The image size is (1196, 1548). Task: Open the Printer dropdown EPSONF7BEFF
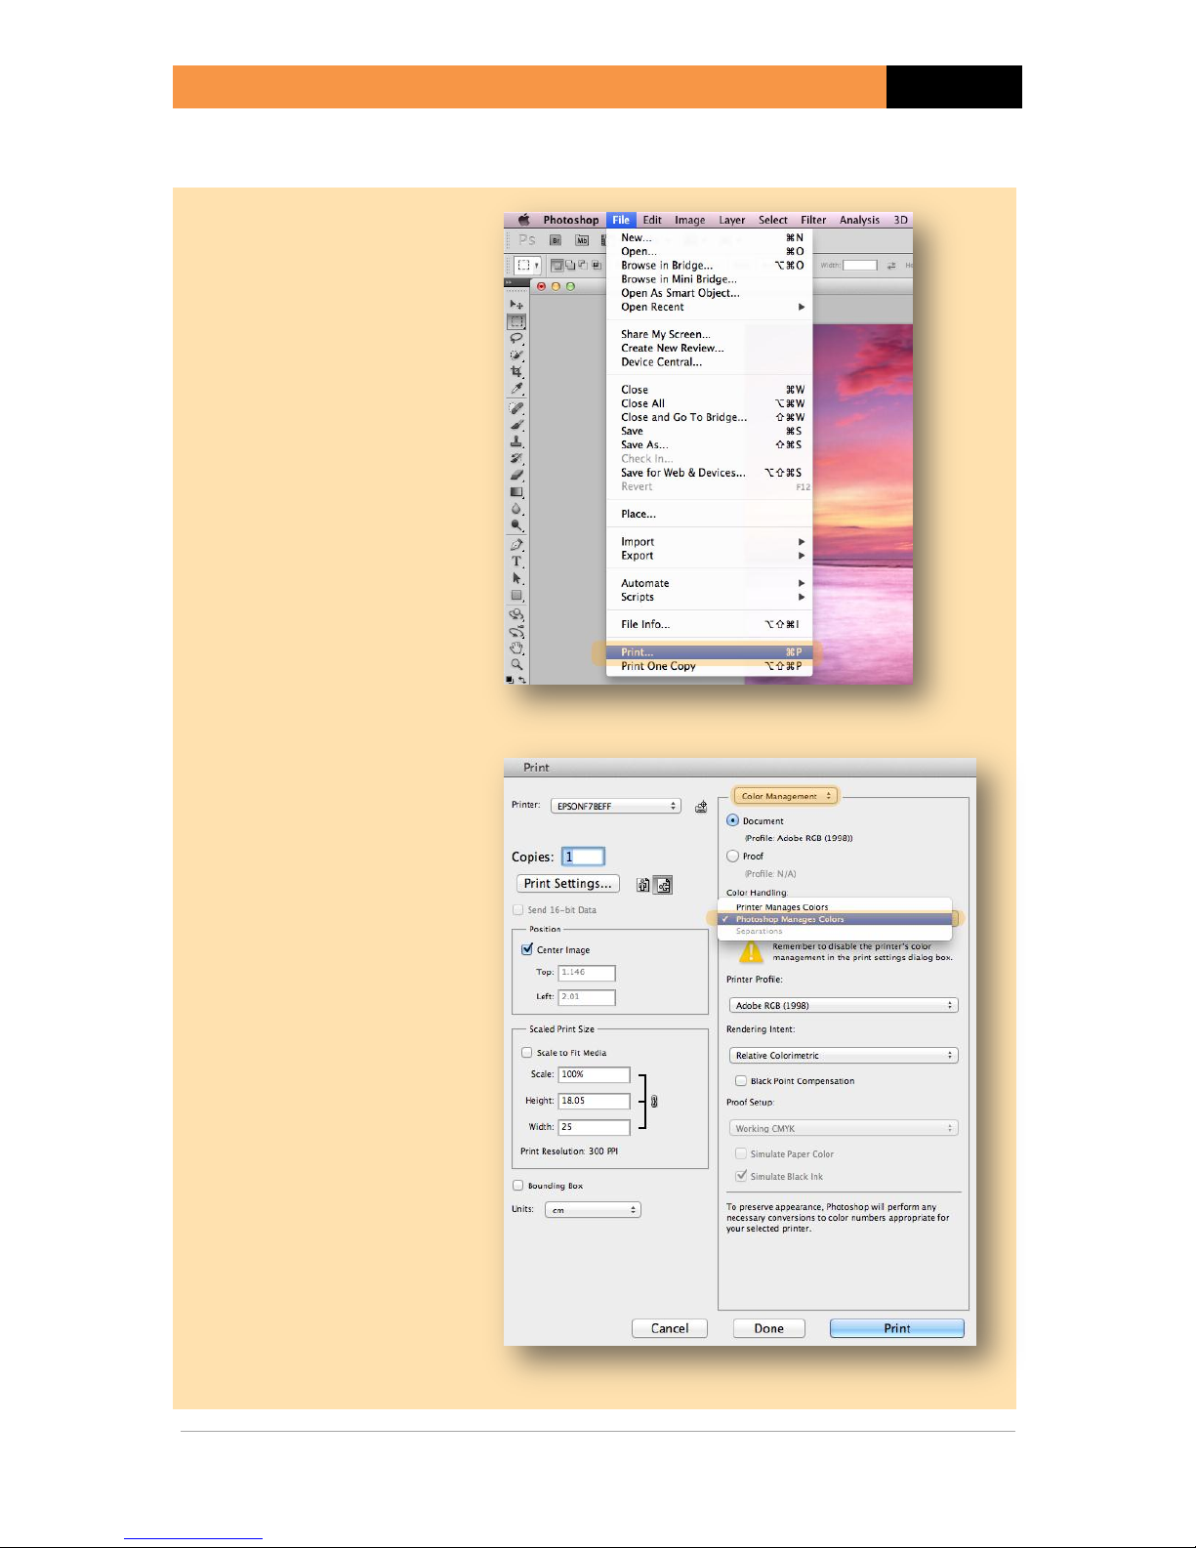615,806
